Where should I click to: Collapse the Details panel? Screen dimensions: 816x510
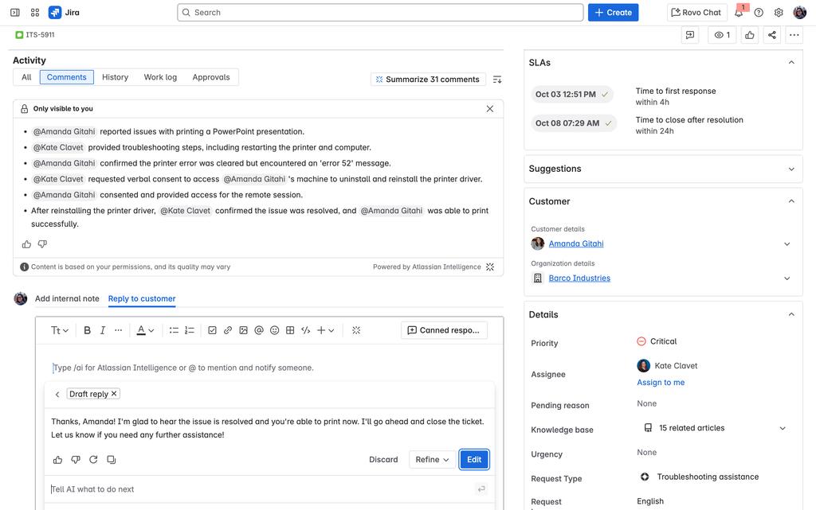point(791,315)
